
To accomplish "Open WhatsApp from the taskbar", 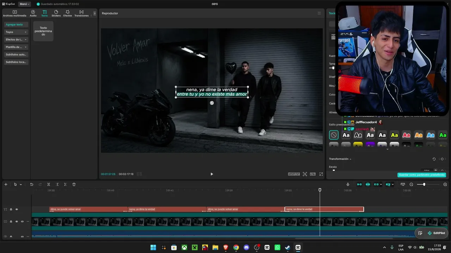I will tap(277, 247).
